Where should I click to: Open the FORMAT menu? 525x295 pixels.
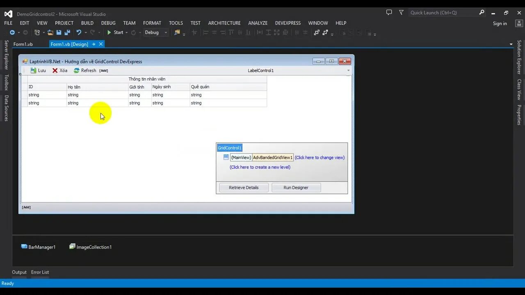coord(152,23)
